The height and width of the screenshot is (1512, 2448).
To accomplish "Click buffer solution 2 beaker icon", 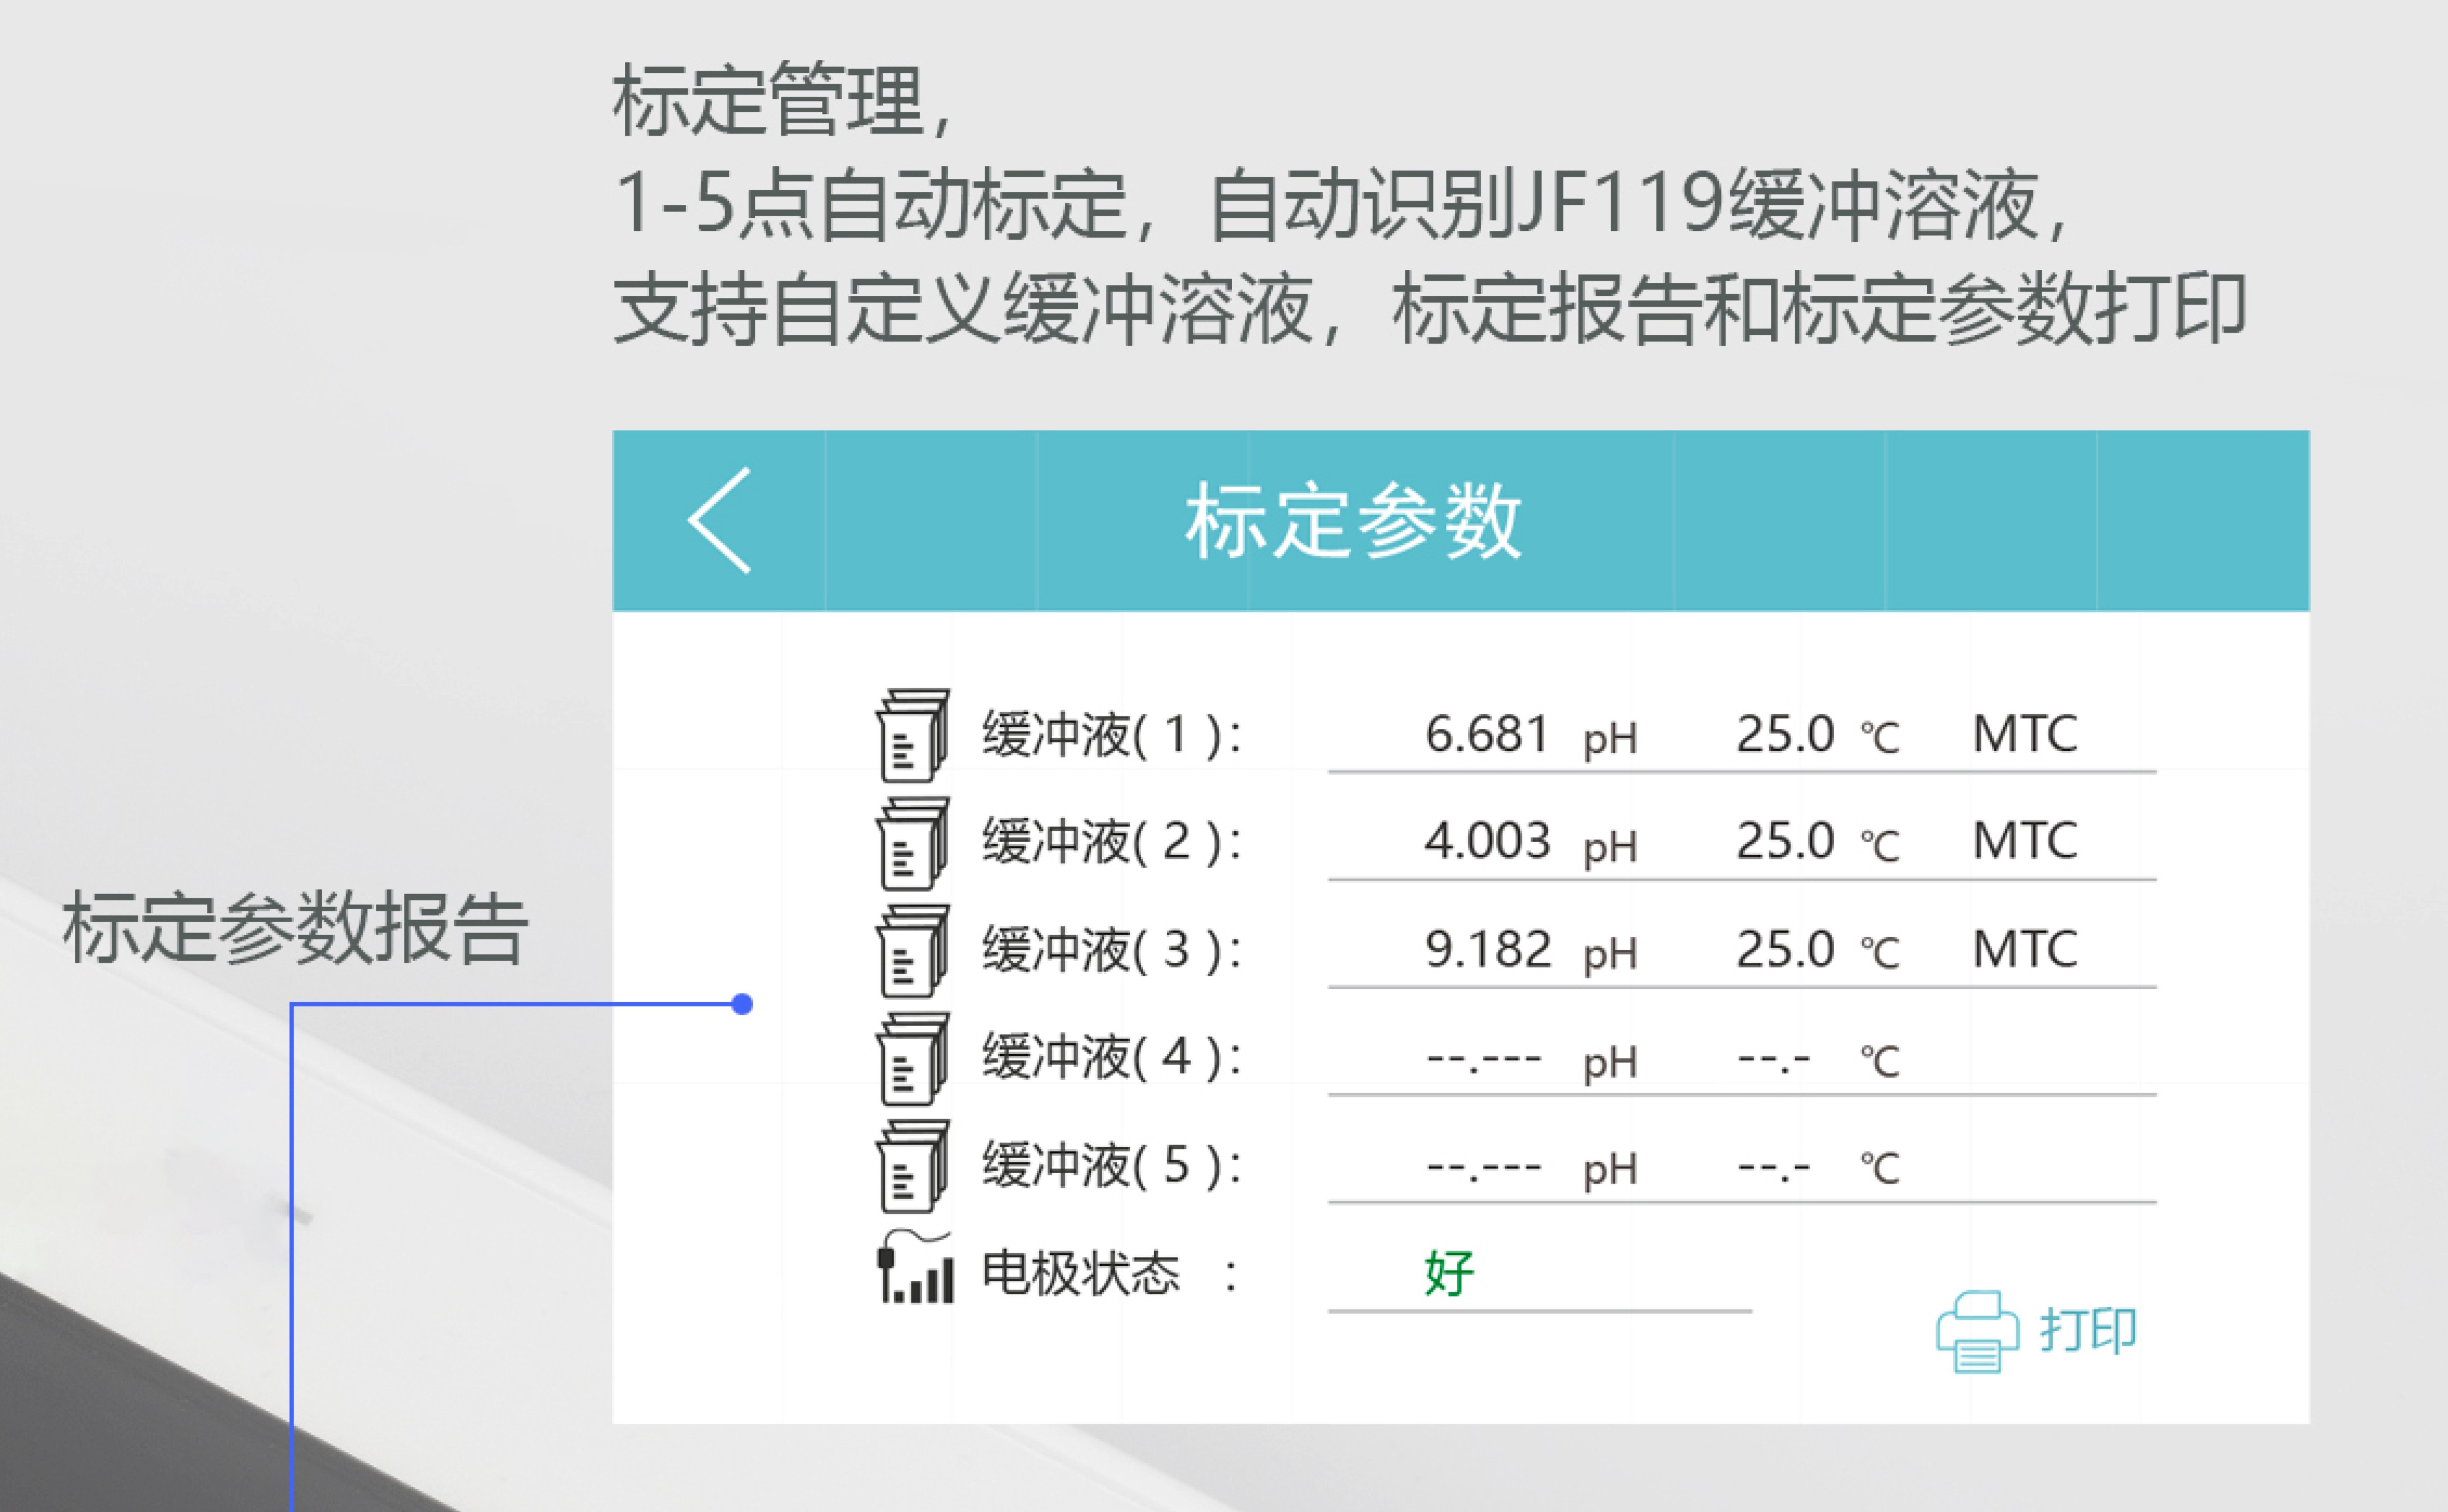I will (x=912, y=843).
